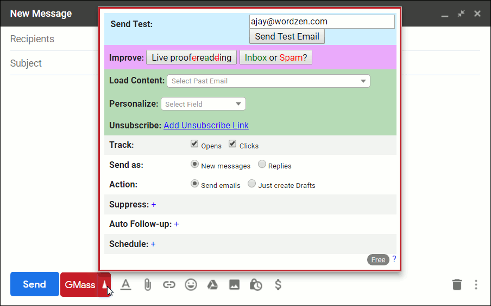491x306 pixels.
Task: Open text formatting options icon
Action: click(126, 284)
